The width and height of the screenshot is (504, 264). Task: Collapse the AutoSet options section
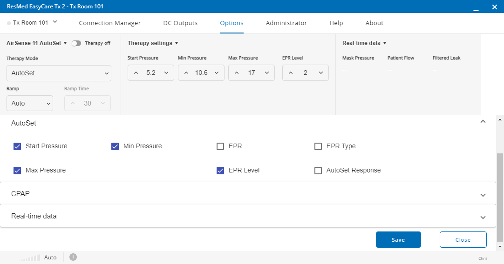click(x=483, y=122)
